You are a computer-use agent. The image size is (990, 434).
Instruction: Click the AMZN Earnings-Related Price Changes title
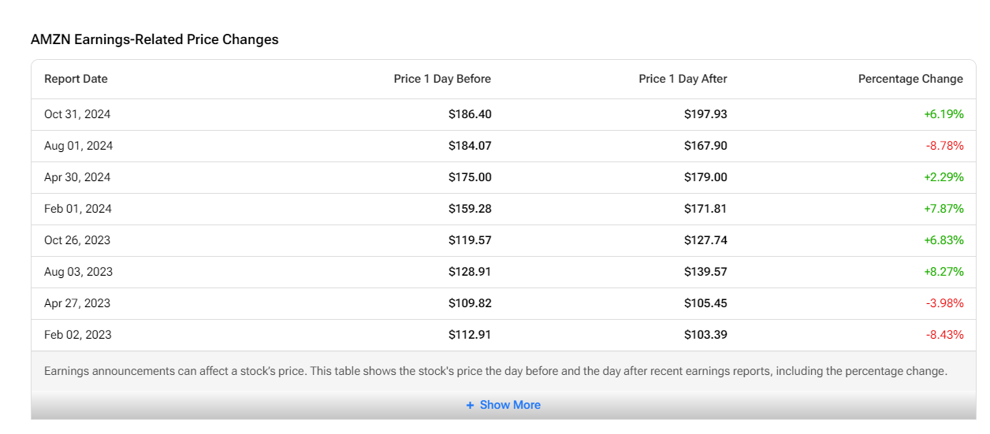[x=154, y=39]
